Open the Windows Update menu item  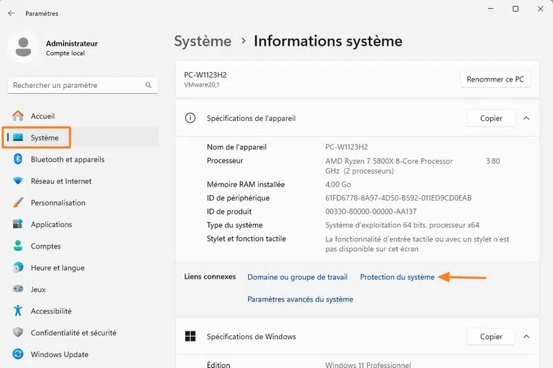click(59, 354)
